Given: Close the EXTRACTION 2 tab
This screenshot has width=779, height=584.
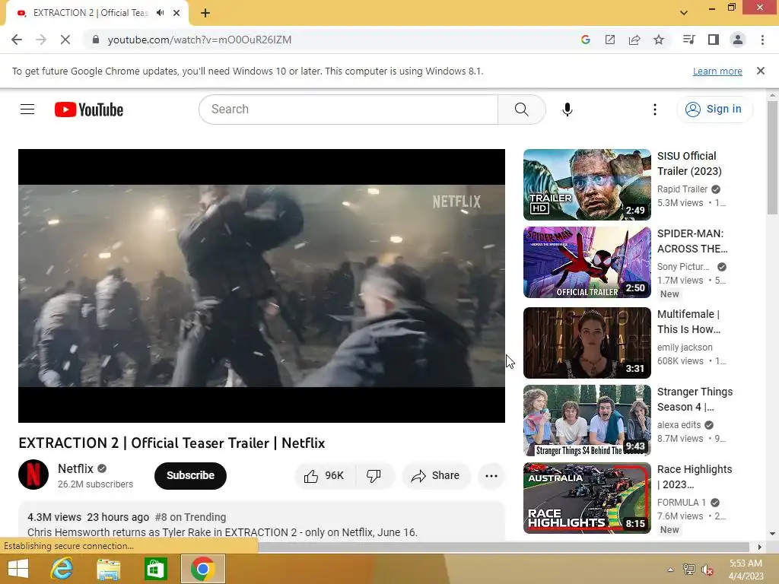Looking at the screenshot, I should (176, 13).
